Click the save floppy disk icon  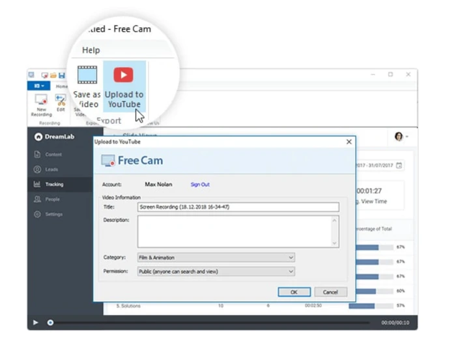point(62,75)
